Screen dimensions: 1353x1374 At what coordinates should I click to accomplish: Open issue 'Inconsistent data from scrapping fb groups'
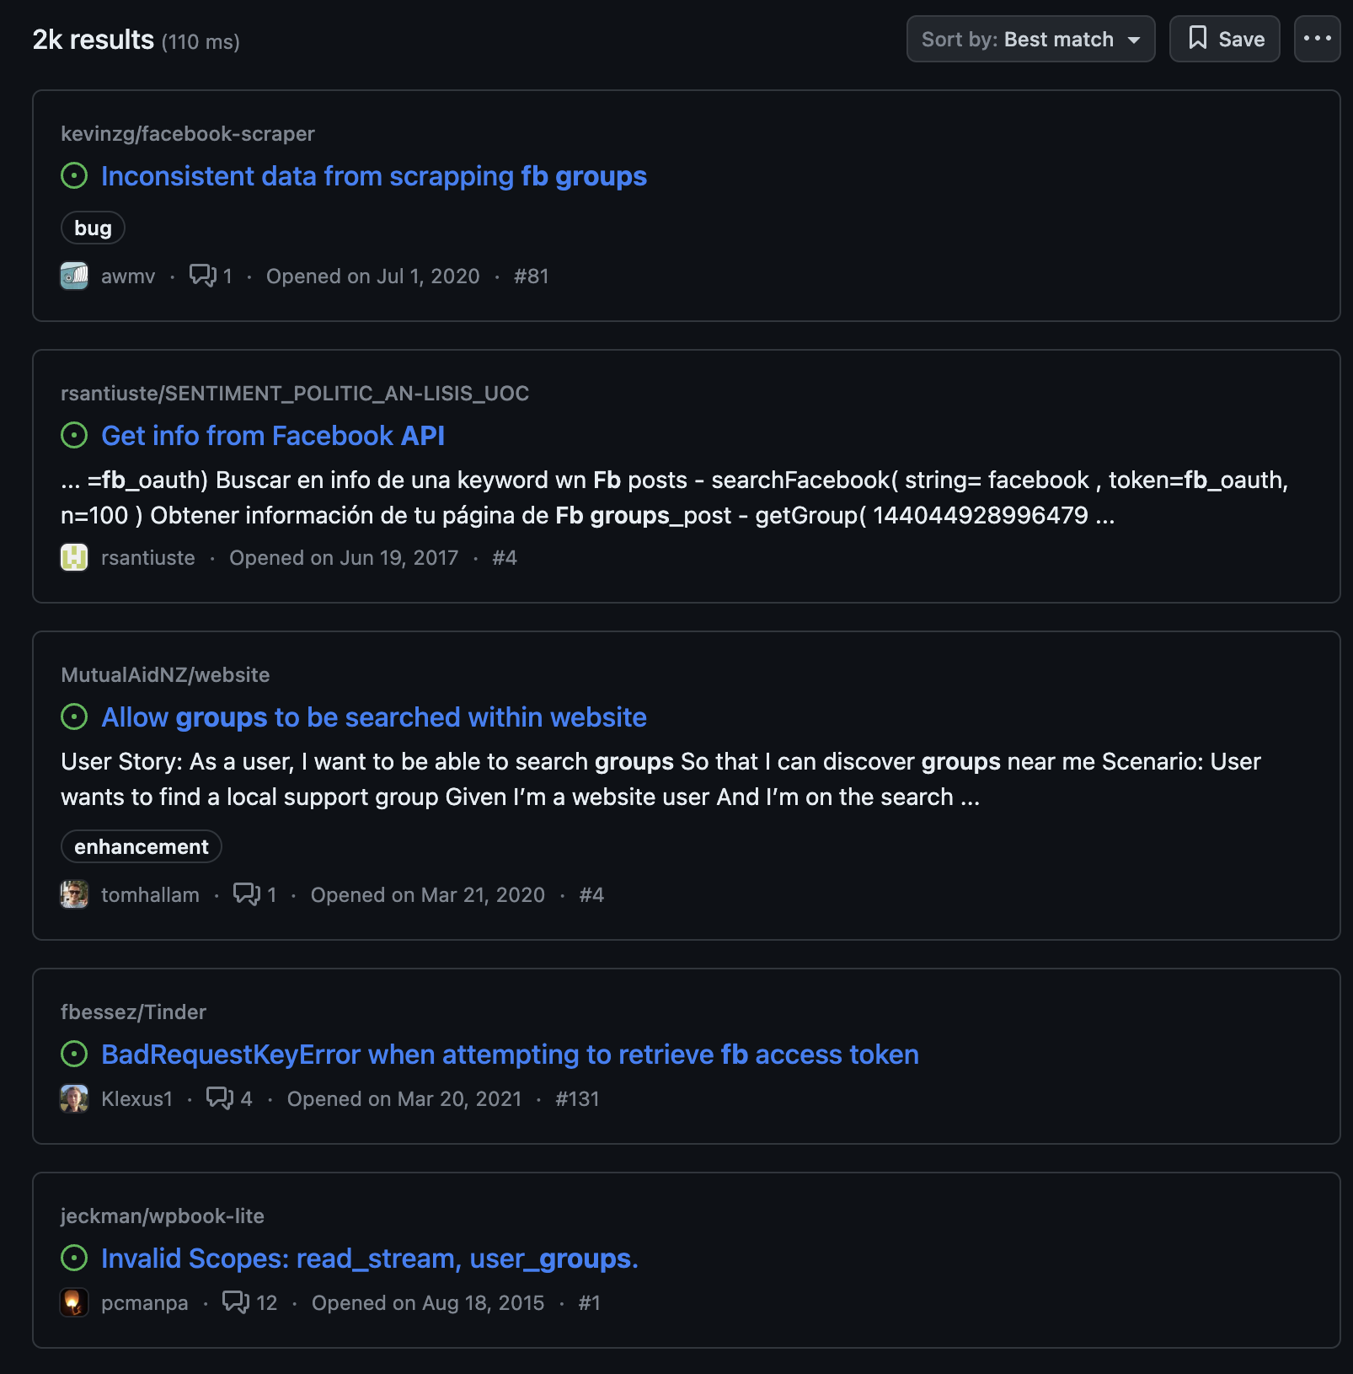pyautogui.click(x=373, y=176)
